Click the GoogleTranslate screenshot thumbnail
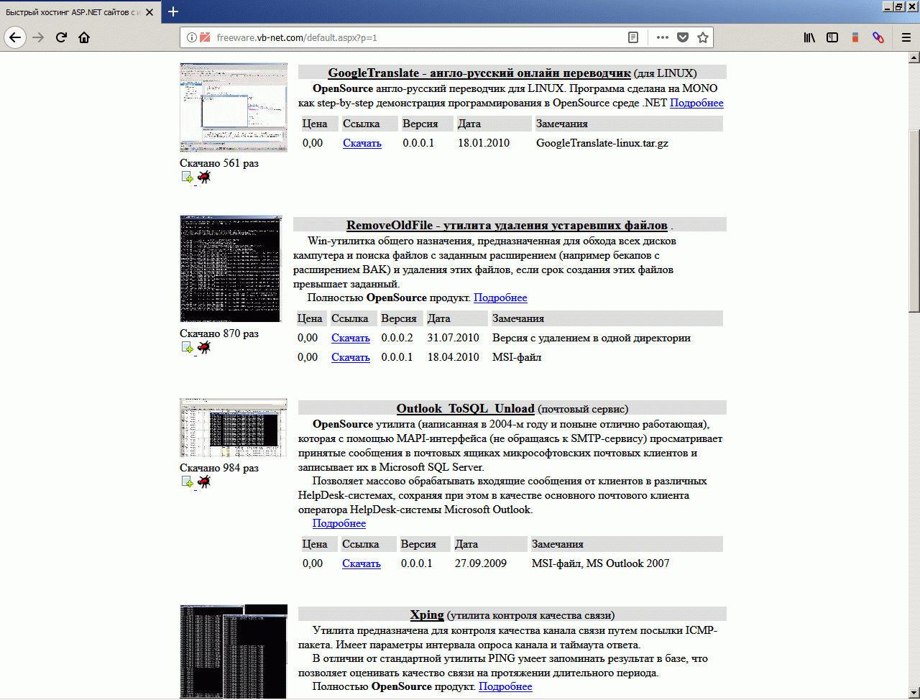Viewport: 920px width, 700px height. (x=234, y=108)
